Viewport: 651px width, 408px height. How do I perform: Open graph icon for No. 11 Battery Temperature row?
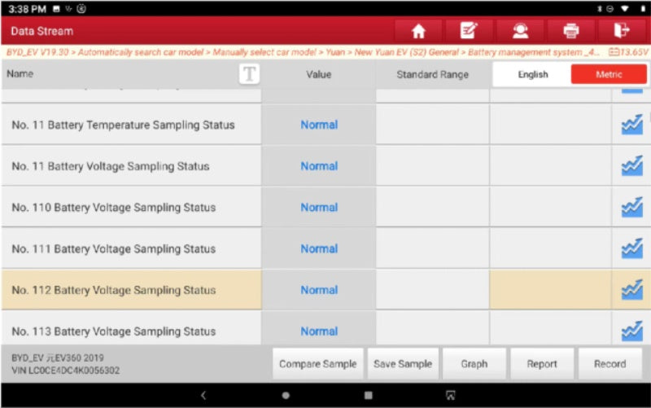pyautogui.click(x=632, y=125)
